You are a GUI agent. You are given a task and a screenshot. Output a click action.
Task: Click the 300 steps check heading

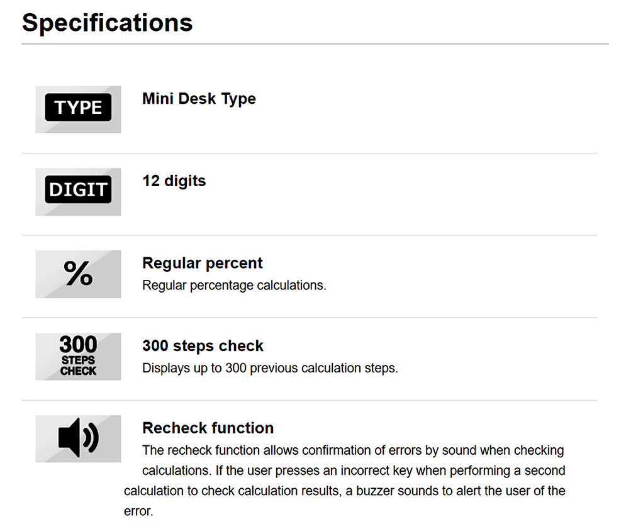coord(203,346)
